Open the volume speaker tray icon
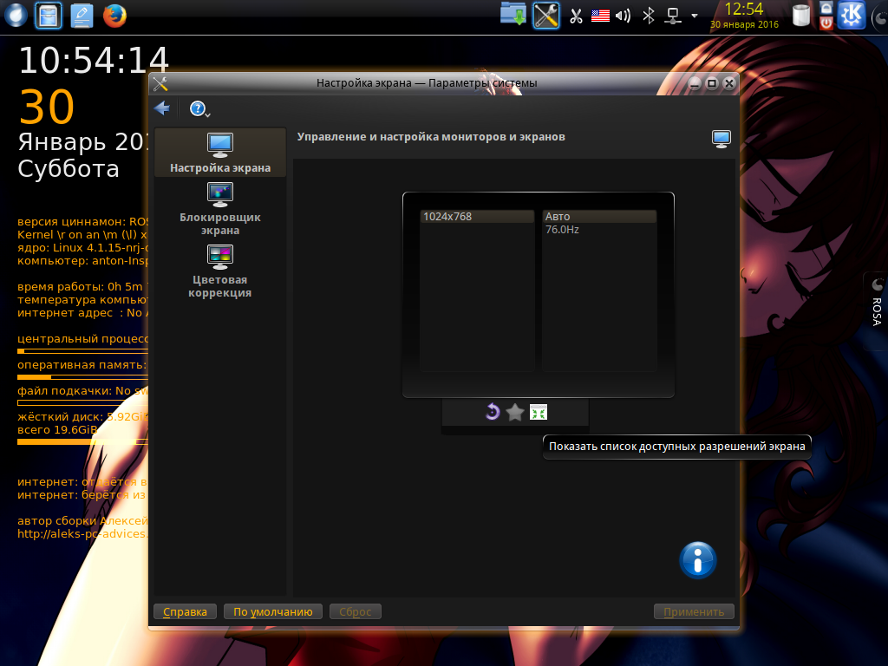This screenshot has height=666, width=888. (623, 16)
